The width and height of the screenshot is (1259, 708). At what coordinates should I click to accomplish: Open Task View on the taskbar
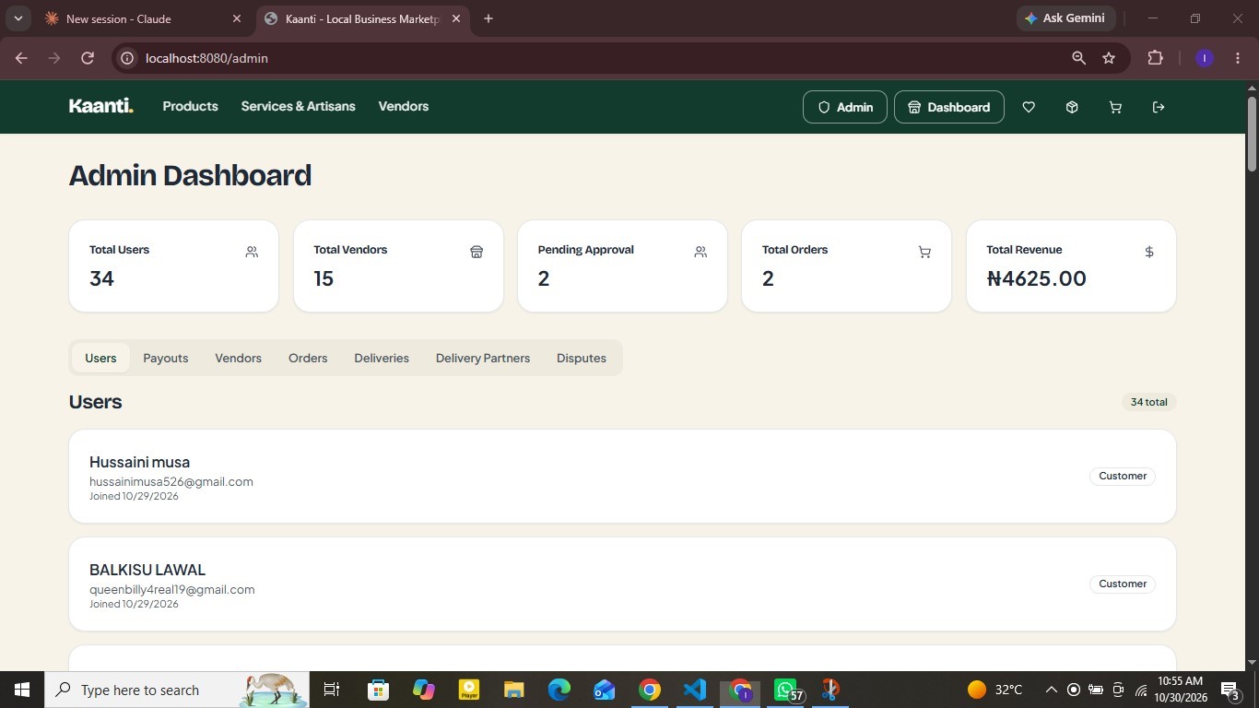332,690
